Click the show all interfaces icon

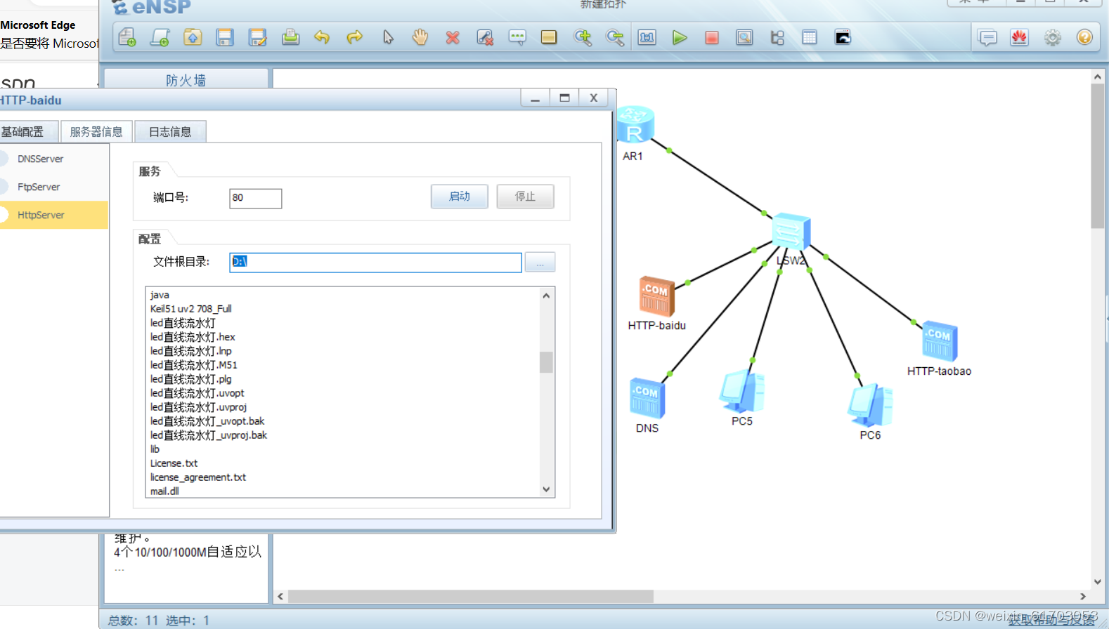click(x=777, y=37)
